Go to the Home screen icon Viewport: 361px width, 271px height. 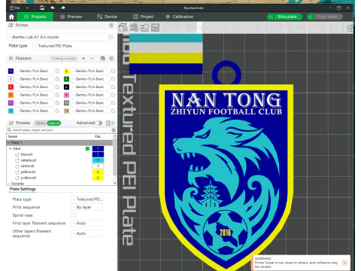tap(11, 17)
